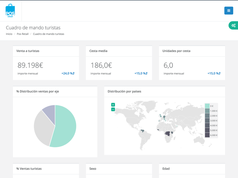Click Distribución por países heading

click(x=124, y=92)
